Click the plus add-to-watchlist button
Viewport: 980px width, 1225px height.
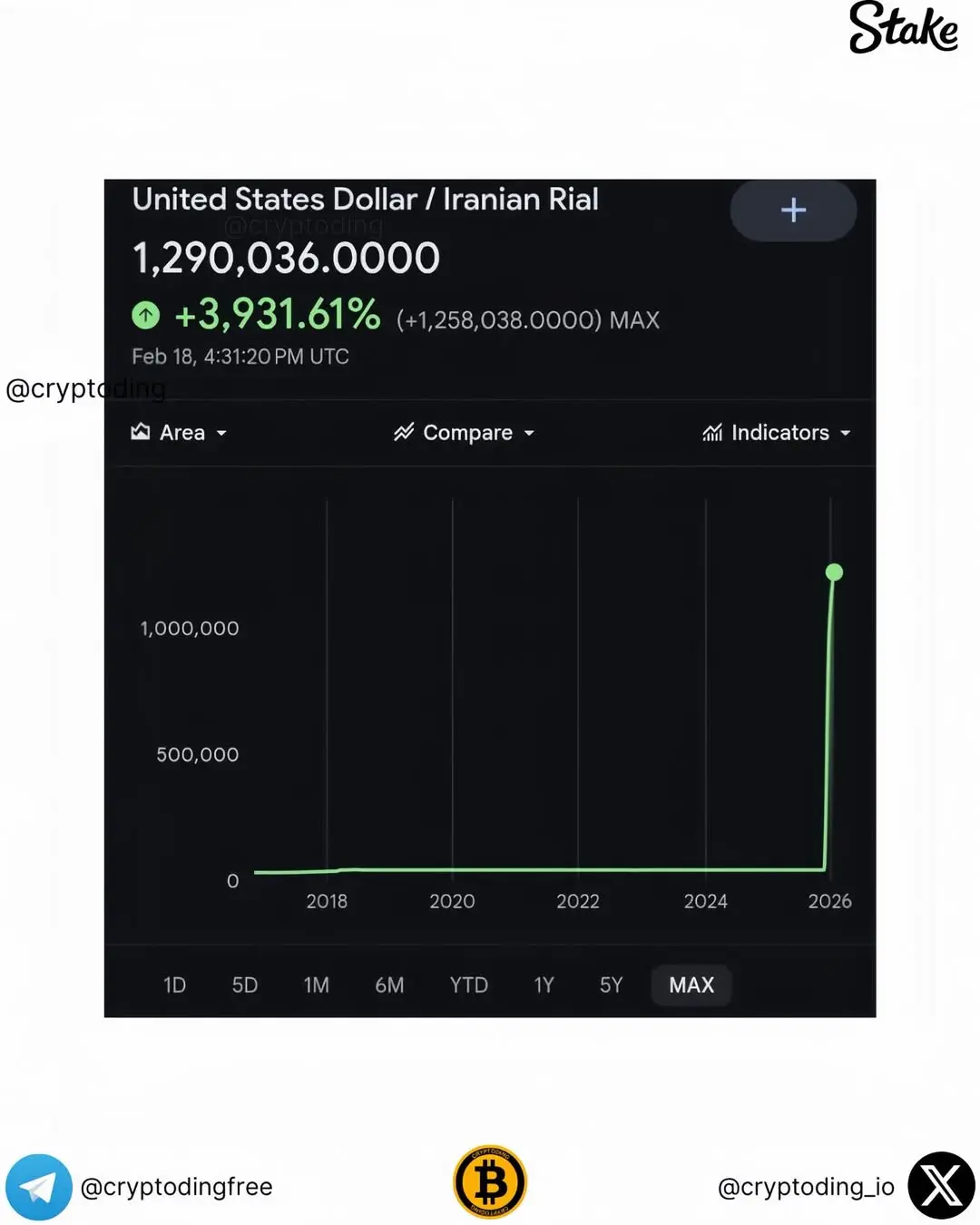793,211
